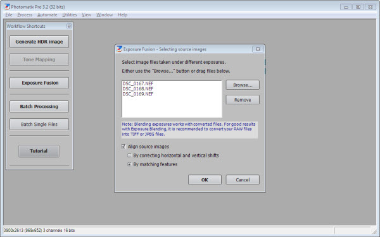
Task: Open the File menu
Action: click(9, 15)
